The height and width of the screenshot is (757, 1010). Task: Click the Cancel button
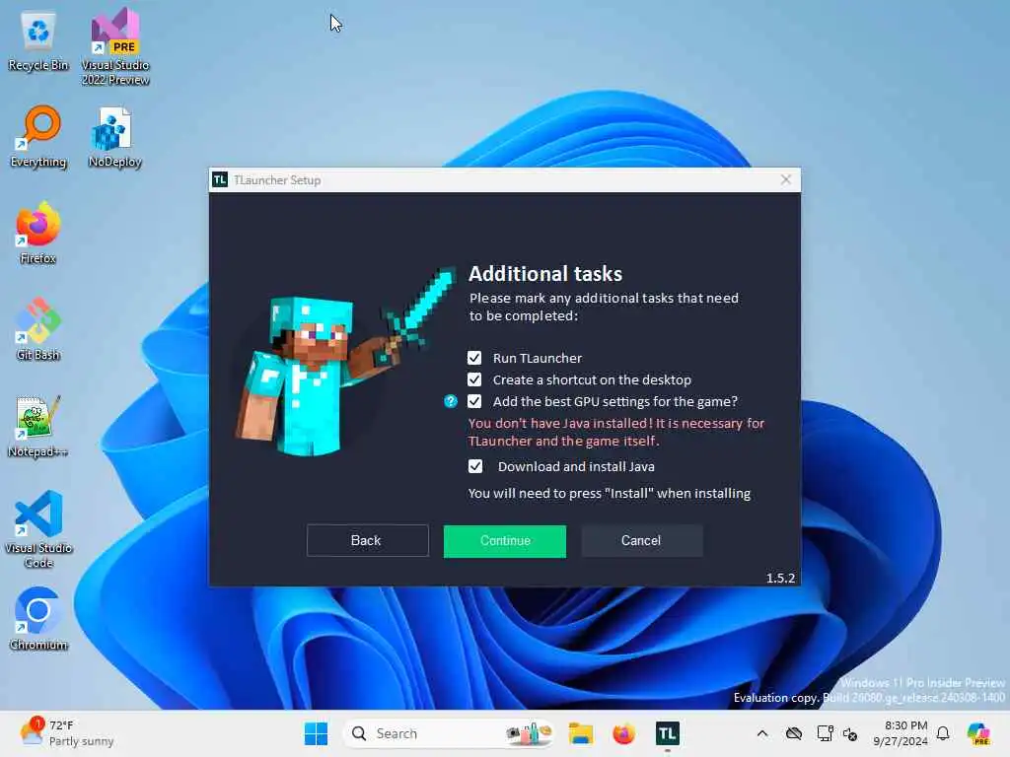click(x=641, y=541)
